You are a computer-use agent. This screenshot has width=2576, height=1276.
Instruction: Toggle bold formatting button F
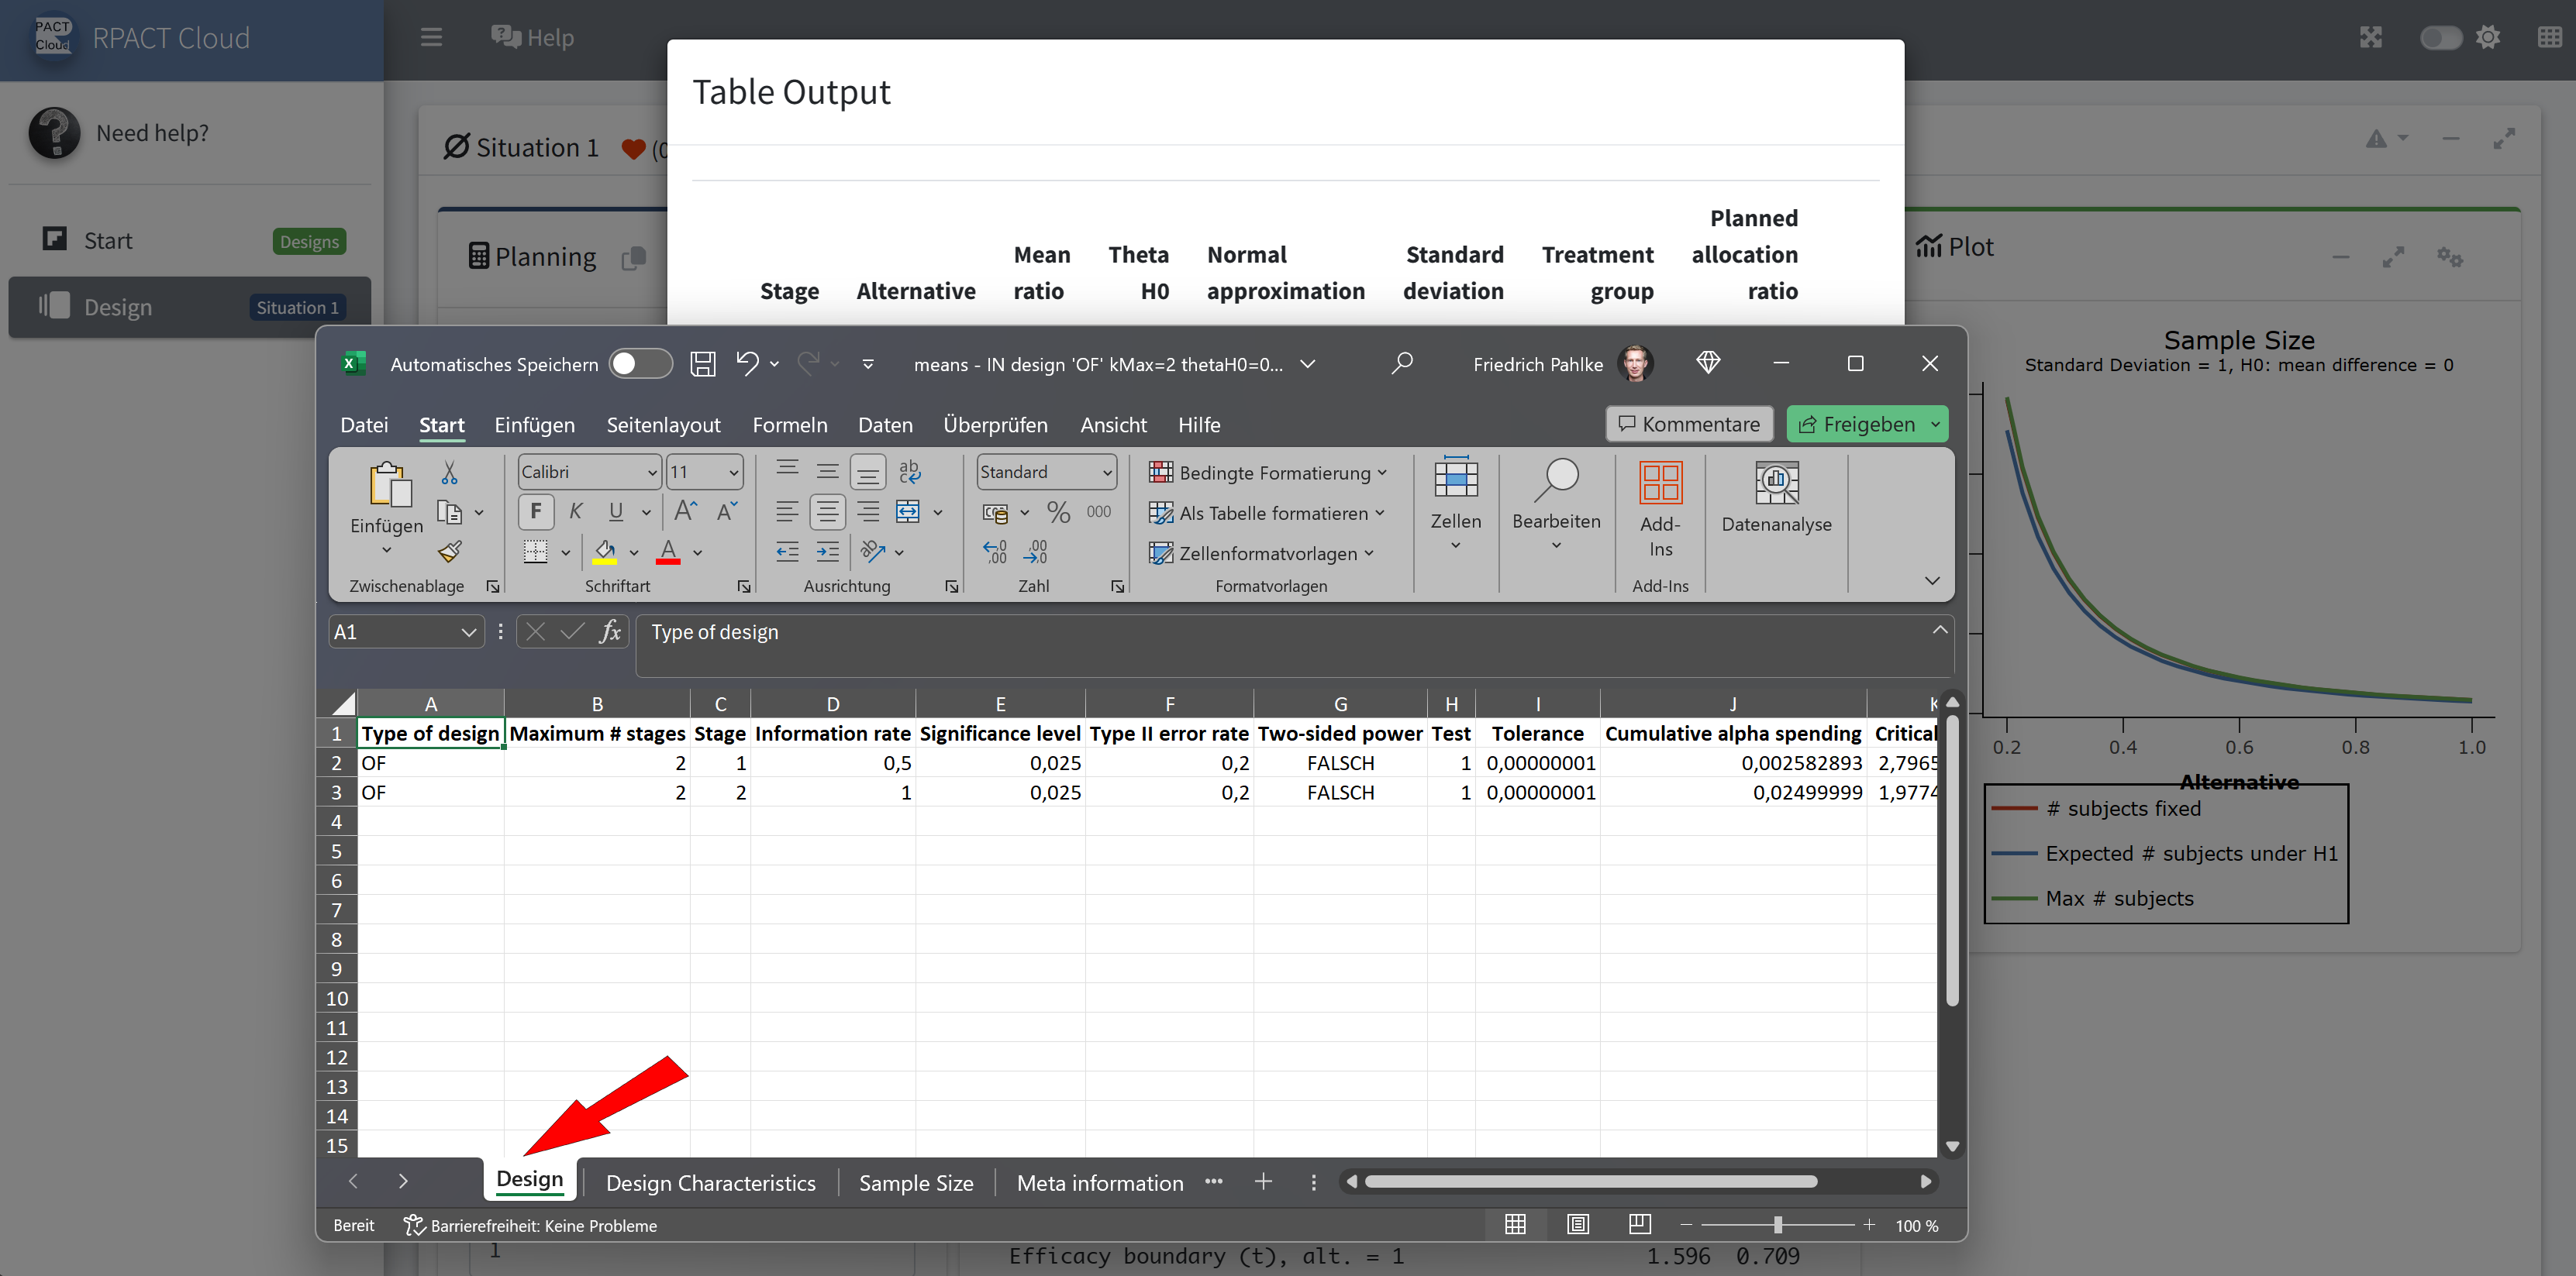(x=536, y=511)
